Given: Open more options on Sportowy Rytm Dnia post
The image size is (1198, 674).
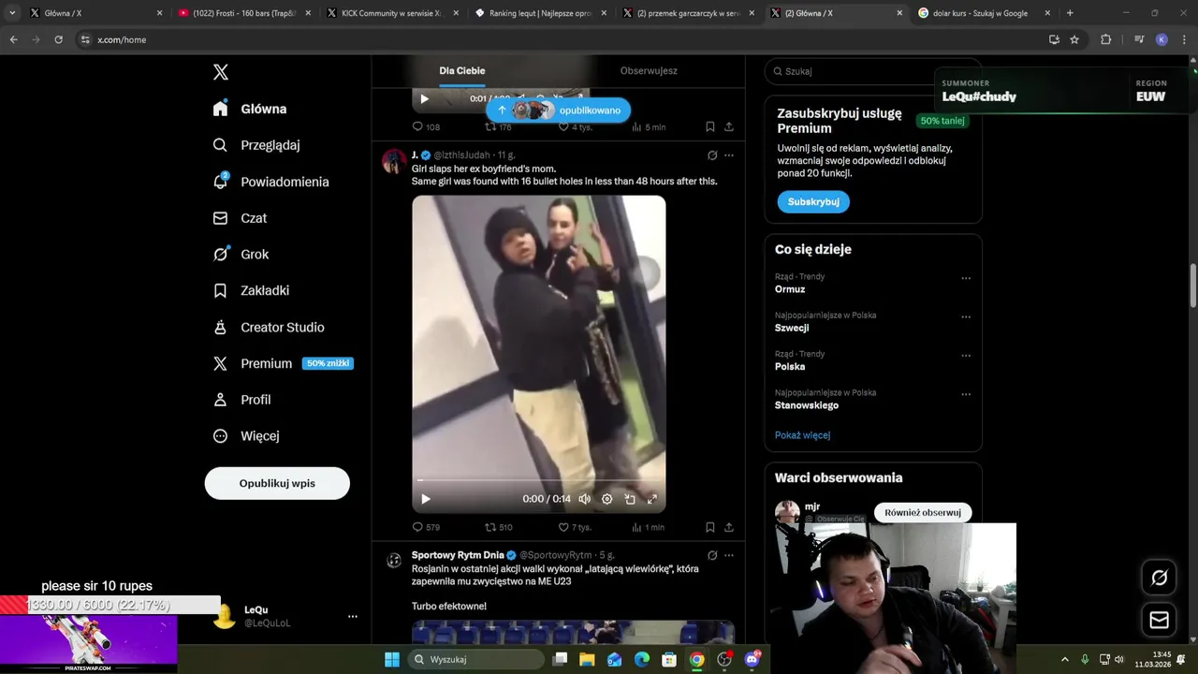Looking at the screenshot, I should point(729,555).
